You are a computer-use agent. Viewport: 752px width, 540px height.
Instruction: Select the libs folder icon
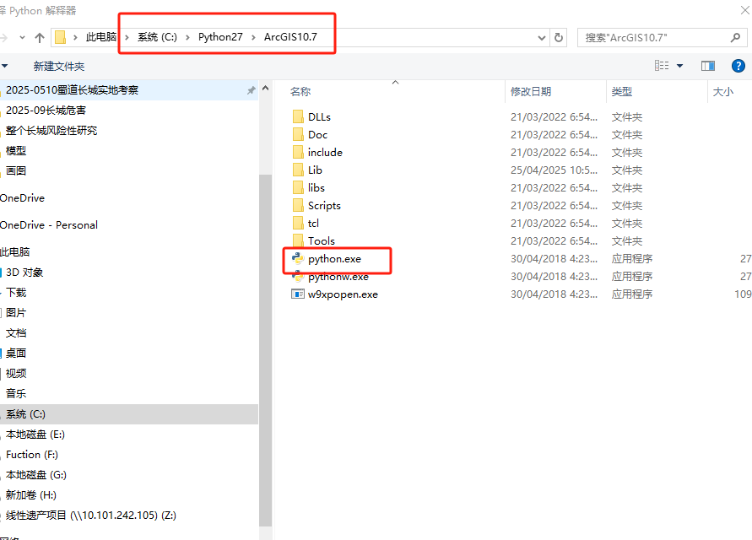click(x=298, y=187)
